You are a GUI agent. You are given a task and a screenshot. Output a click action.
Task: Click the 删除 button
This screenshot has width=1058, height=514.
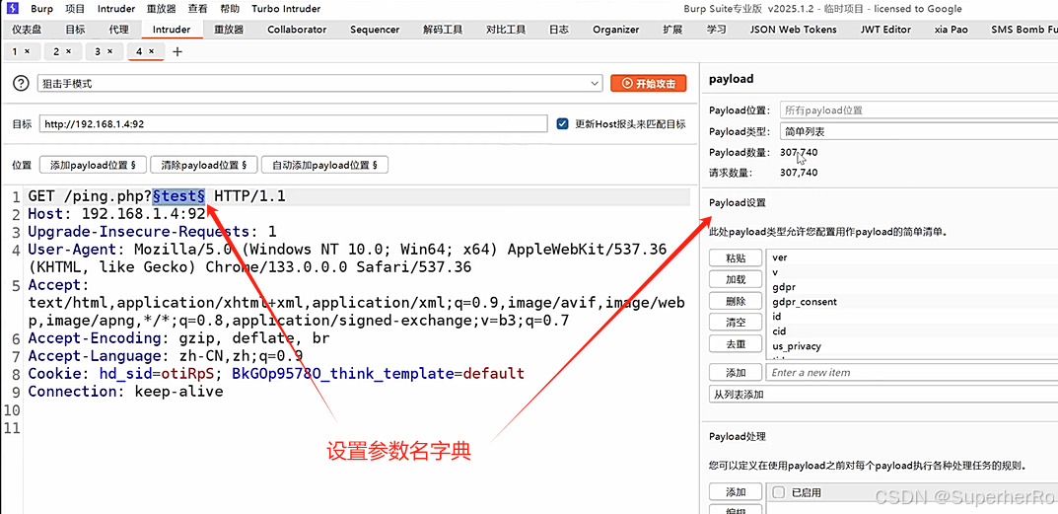point(736,301)
